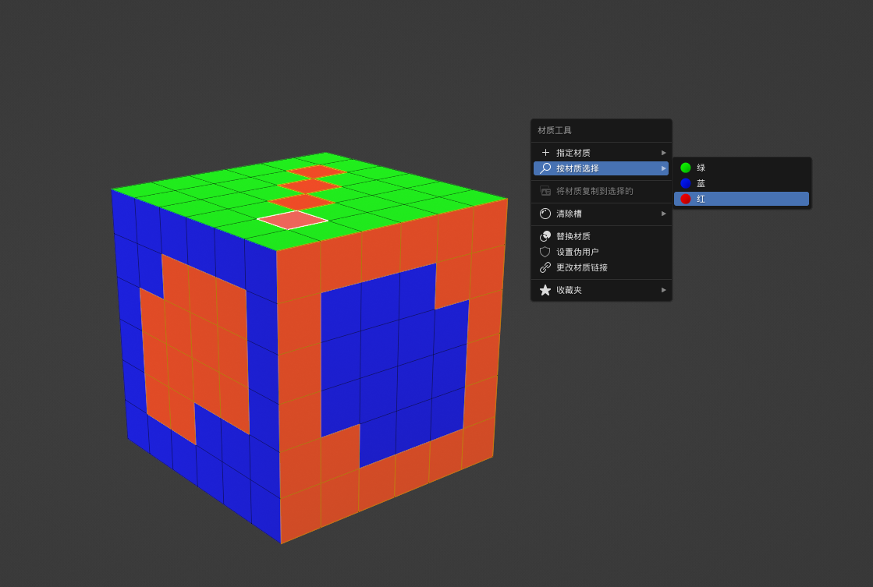The image size is (873, 587).
Task: Click the shield icon beside 设置伪用户
Action: pos(545,252)
